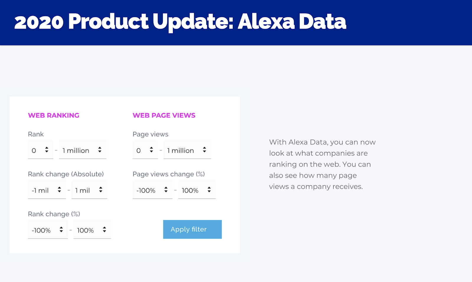Open the Rank maximum dropdown showing 1 million
472x282 pixels.
[x=83, y=150]
